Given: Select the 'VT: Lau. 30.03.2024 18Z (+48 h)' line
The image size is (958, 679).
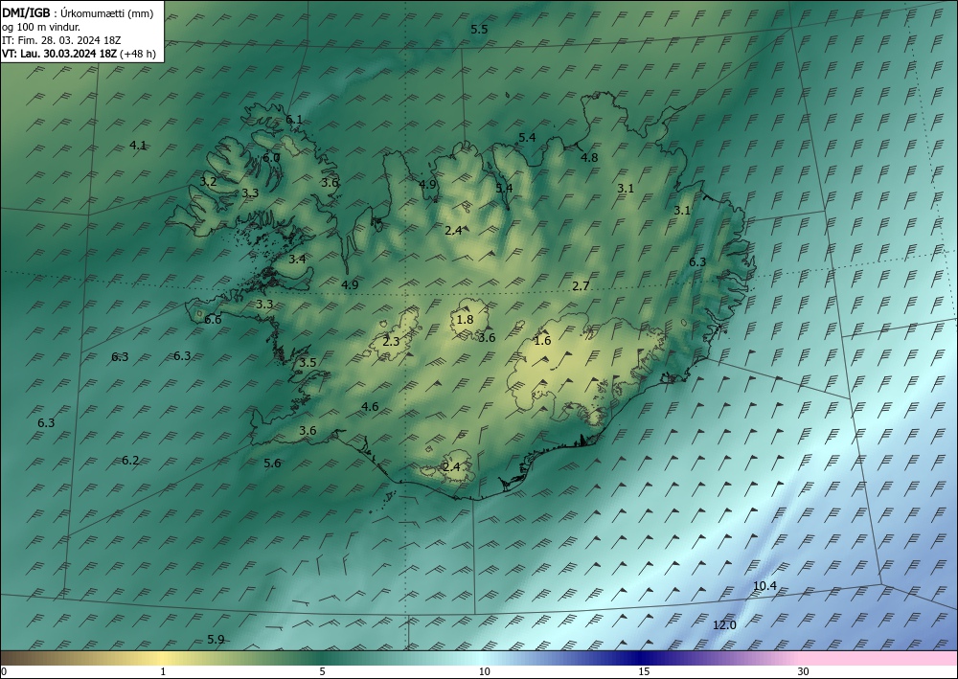Looking at the screenshot, I should (79, 53).
